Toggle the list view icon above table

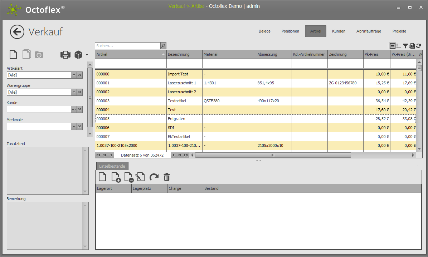pos(399,46)
